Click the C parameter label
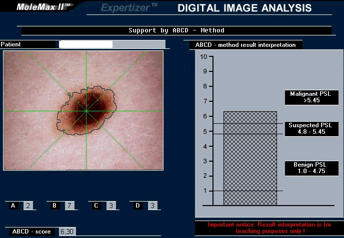The image size is (344, 238). point(96,206)
